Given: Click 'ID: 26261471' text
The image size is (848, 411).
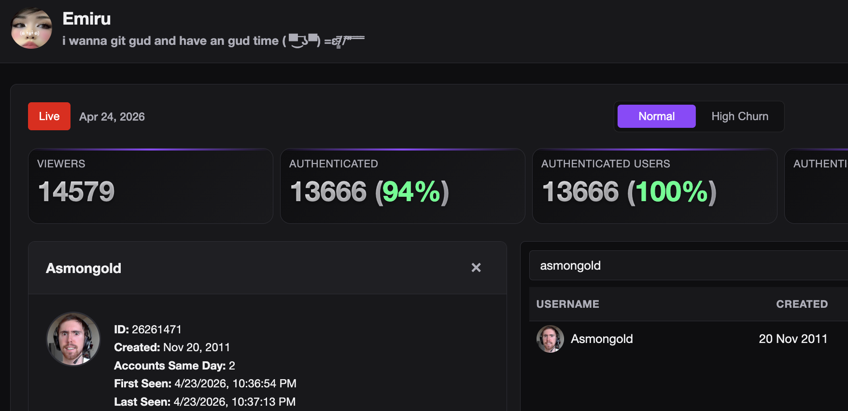Looking at the screenshot, I should (148, 329).
